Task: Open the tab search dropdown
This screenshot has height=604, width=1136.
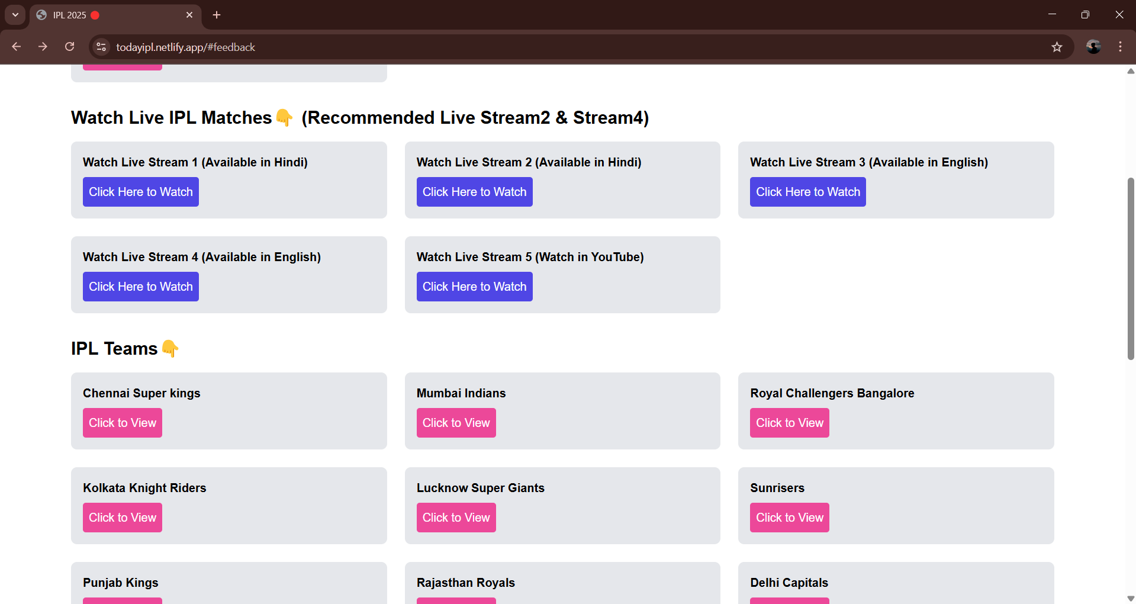Action: (x=15, y=15)
